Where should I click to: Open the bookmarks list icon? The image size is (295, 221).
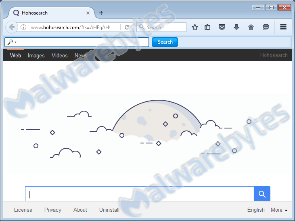pyautogui.click(x=207, y=27)
